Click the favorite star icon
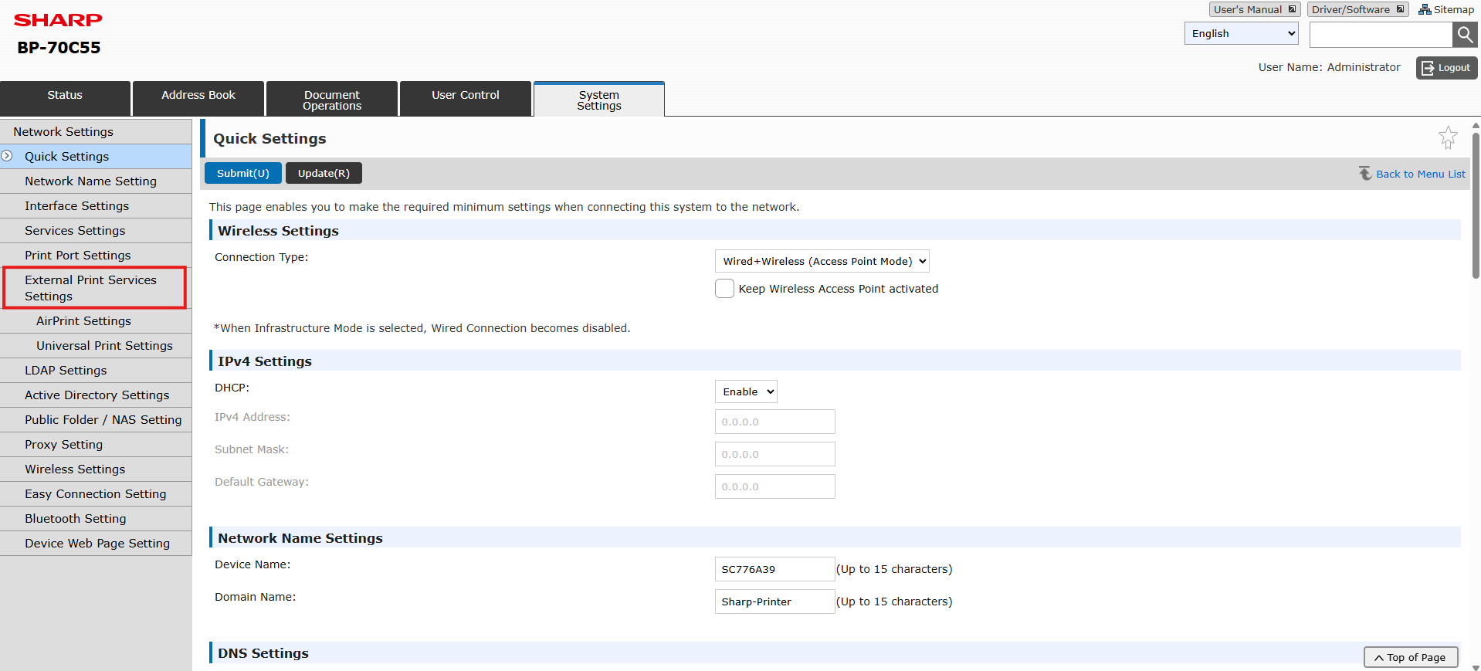The width and height of the screenshot is (1481, 671). click(1448, 137)
